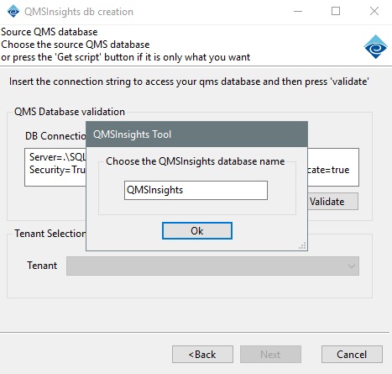Click the disabled Next button

[x=270, y=355]
